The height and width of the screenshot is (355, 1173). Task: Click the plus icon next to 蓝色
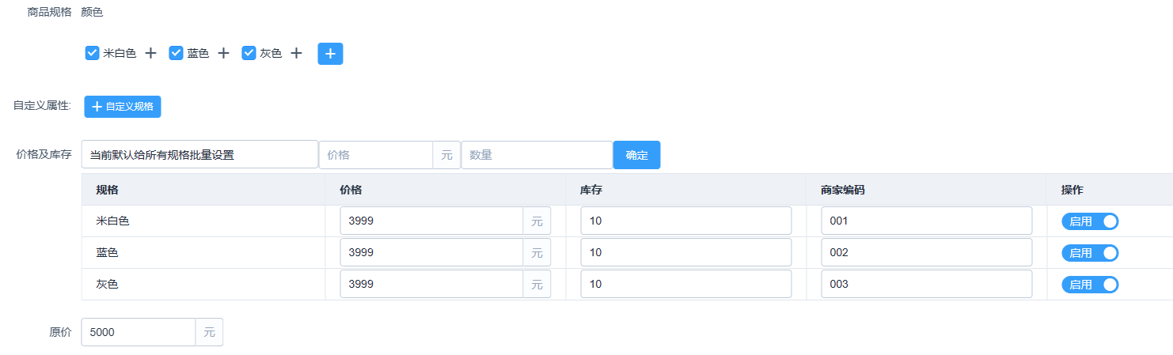(223, 53)
